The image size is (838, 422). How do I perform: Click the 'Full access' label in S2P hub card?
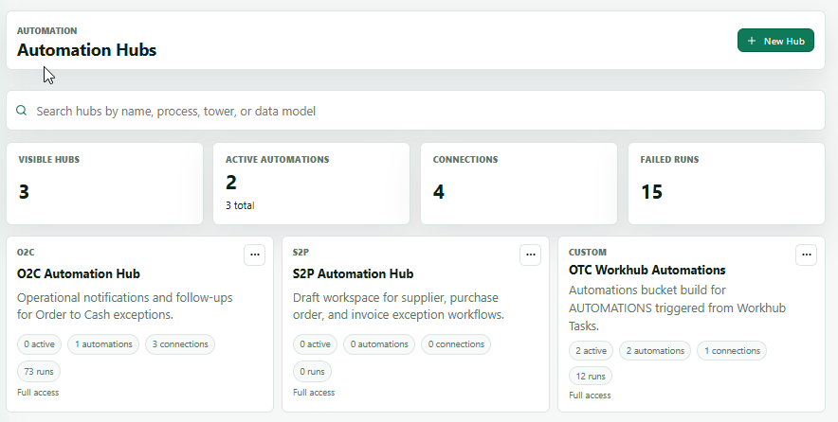click(314, 392)
